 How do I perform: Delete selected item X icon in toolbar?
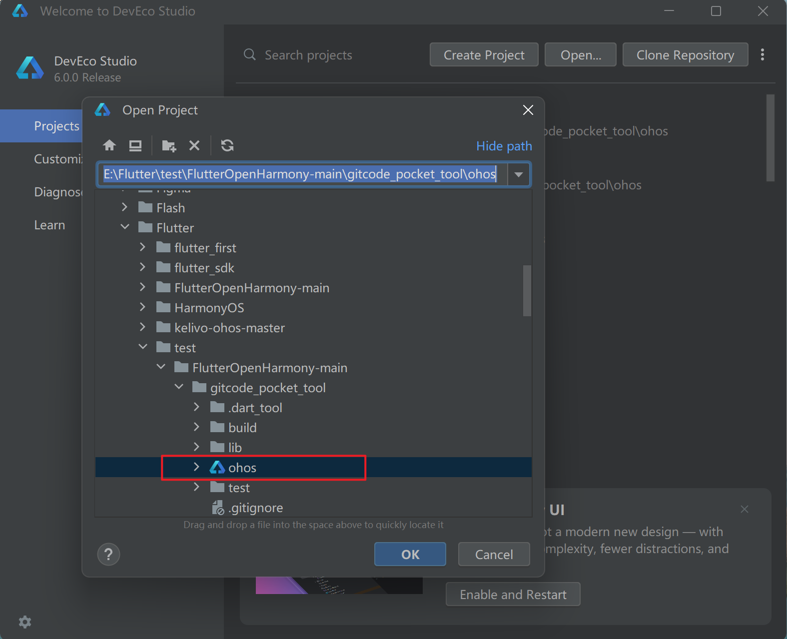tap(194, 145)
